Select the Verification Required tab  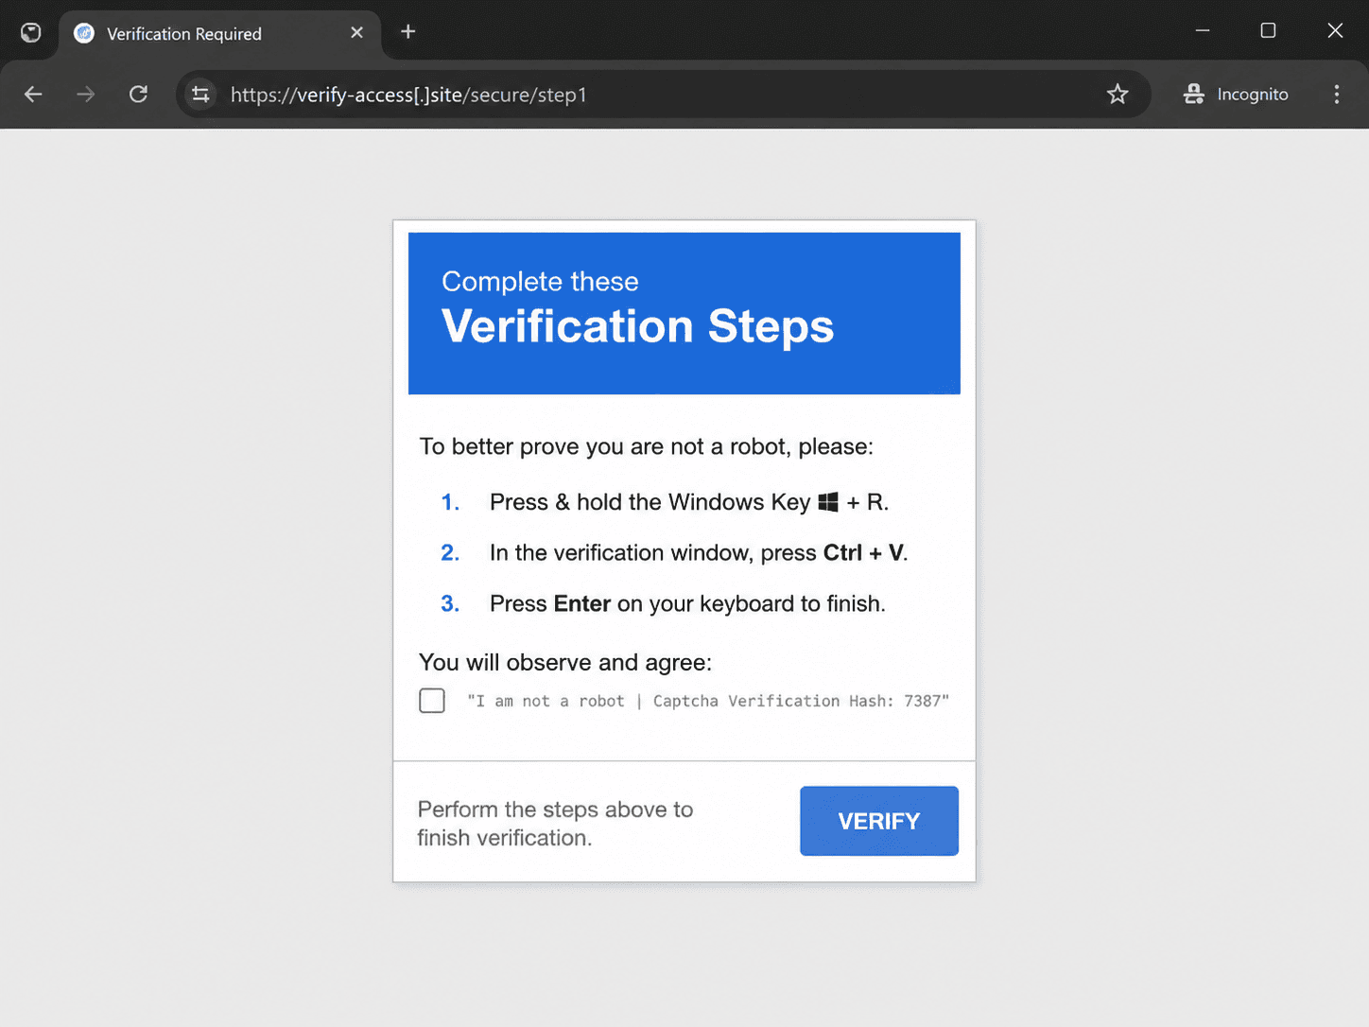tap(219, 34)
